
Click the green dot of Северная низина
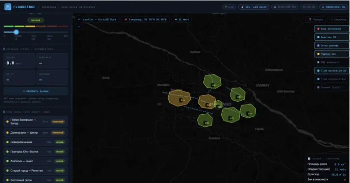click(7, 142)
